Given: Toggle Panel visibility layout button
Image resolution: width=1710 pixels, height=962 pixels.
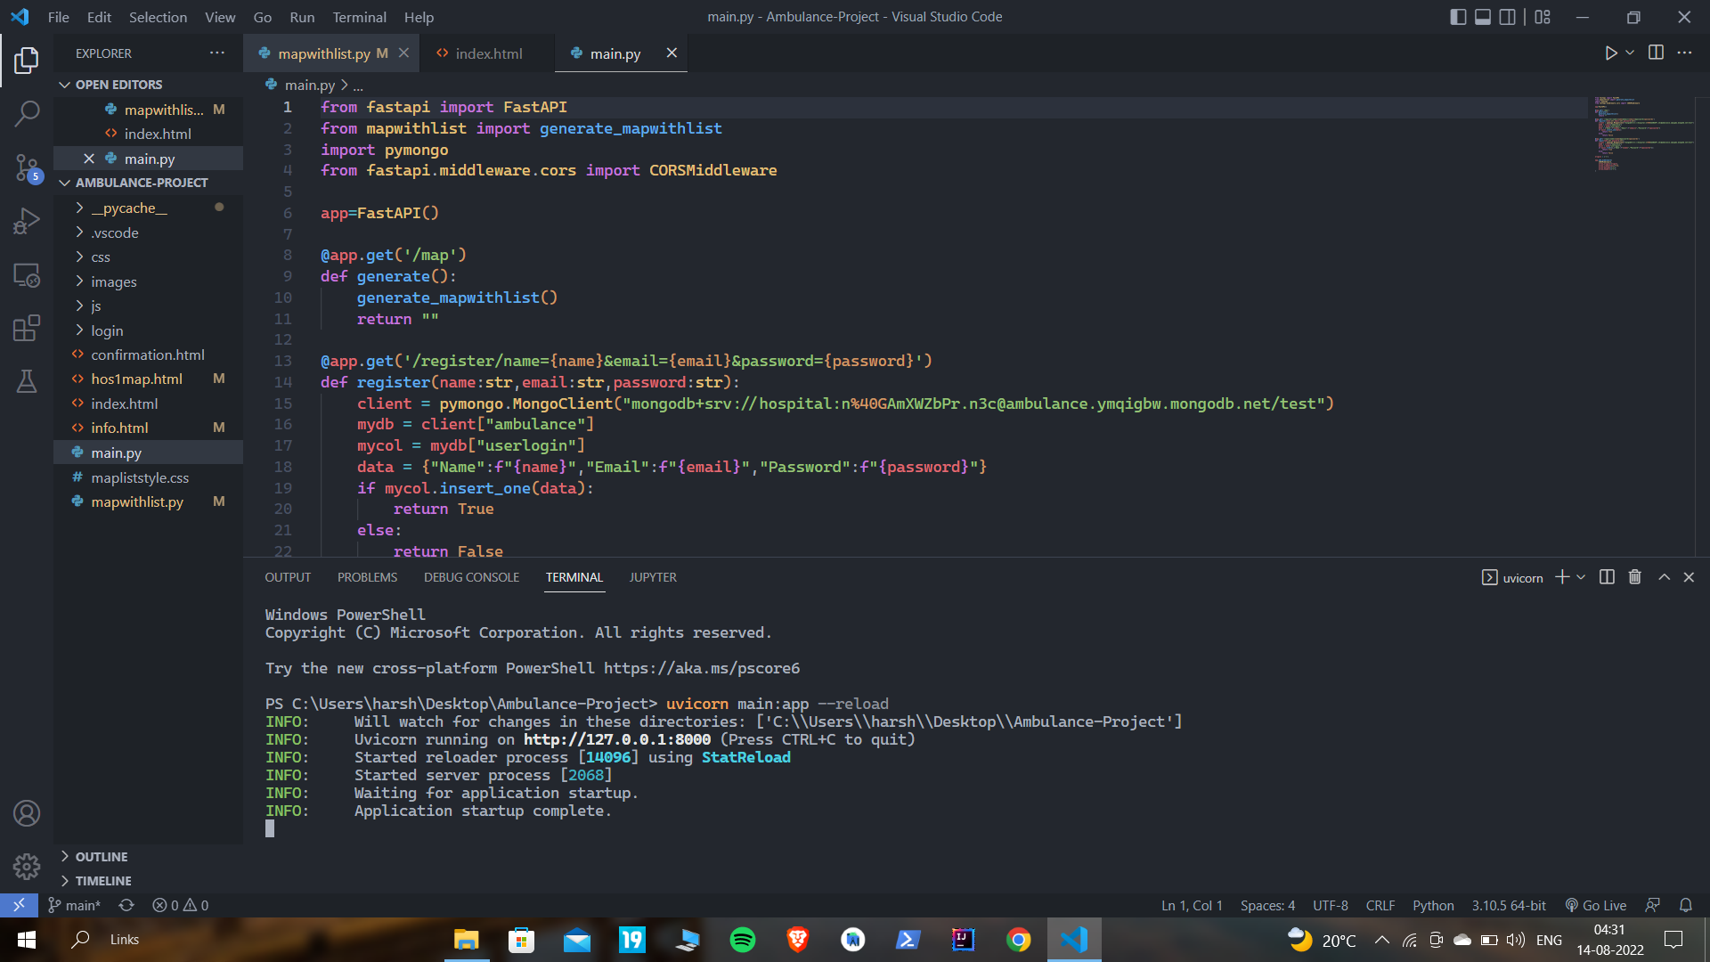Looking at the screenshot, I should pos(1483,17).
